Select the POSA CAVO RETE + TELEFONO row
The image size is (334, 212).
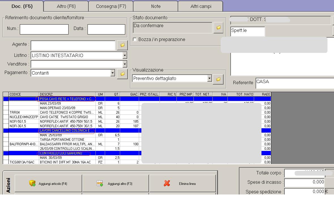[137, 99]
